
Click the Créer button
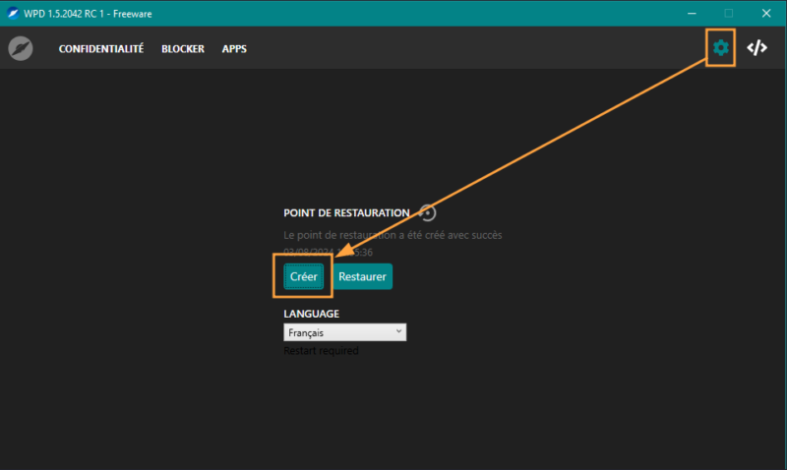(304, 276)
